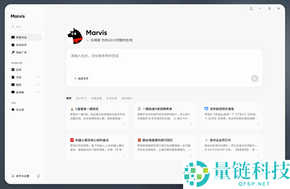Switch to the 办公学习 tab
Viewport: 290px width, 189px height.
(x=82, y=98)
